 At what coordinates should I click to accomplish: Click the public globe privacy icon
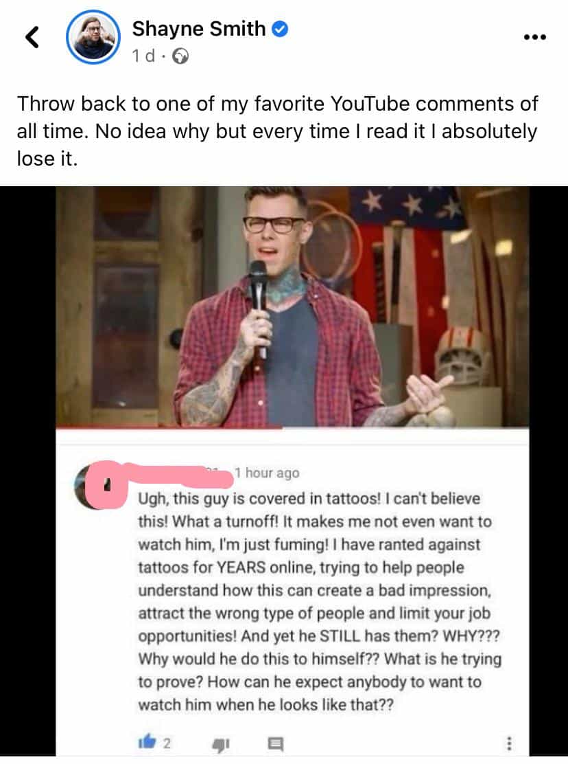tap(180, 56)
